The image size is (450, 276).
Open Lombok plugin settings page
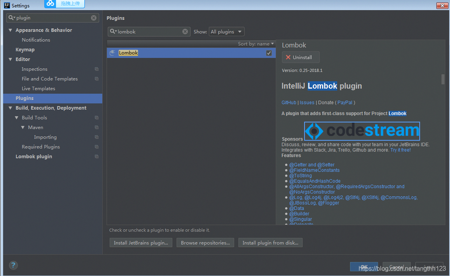pos(34,157)
